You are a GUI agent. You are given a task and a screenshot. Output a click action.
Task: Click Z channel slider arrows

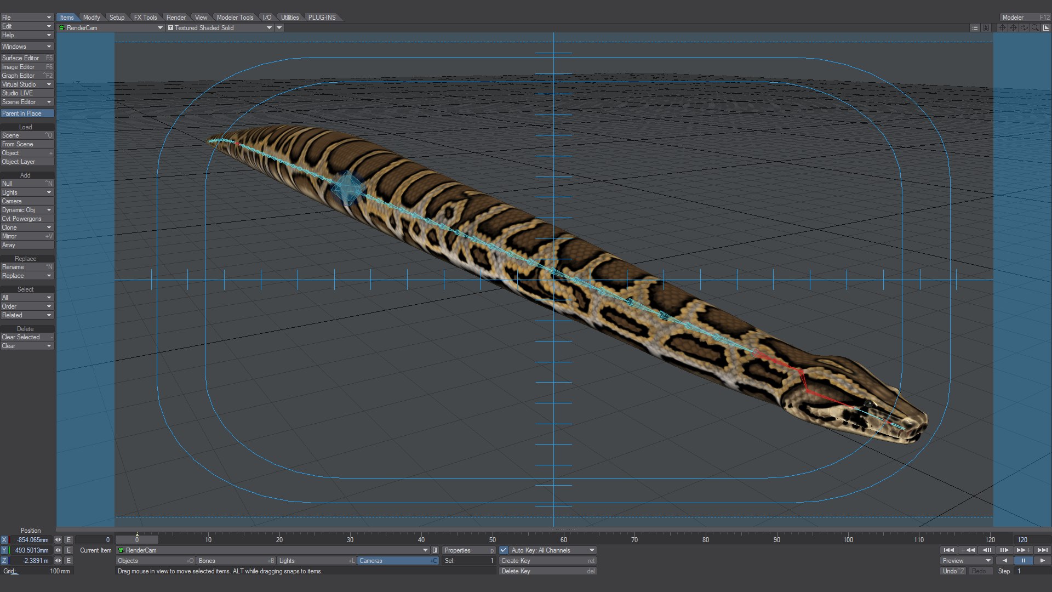coord(58,561)
